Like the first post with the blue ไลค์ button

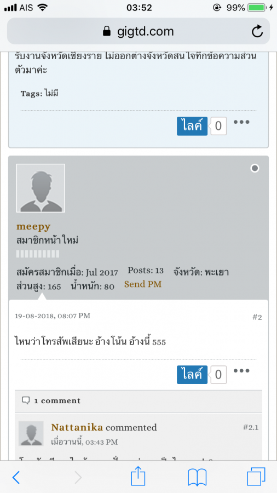point(192,126)
